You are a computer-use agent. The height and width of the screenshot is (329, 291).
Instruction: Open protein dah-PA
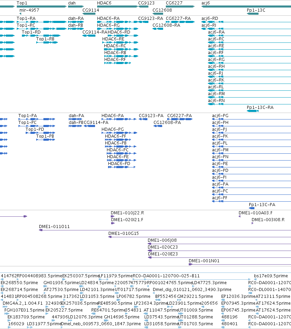77,116
